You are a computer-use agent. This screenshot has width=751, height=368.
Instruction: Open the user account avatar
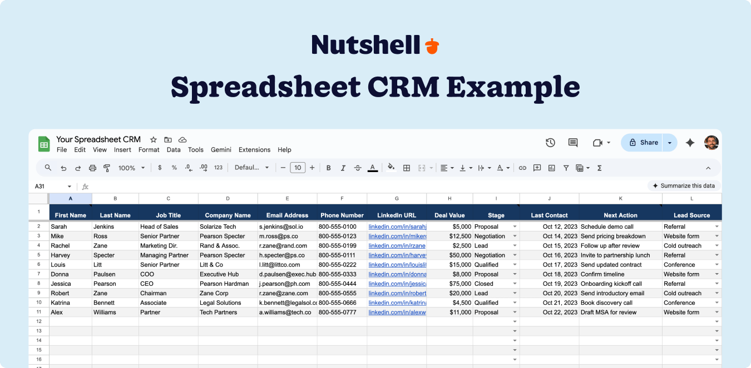pos(712,143)
